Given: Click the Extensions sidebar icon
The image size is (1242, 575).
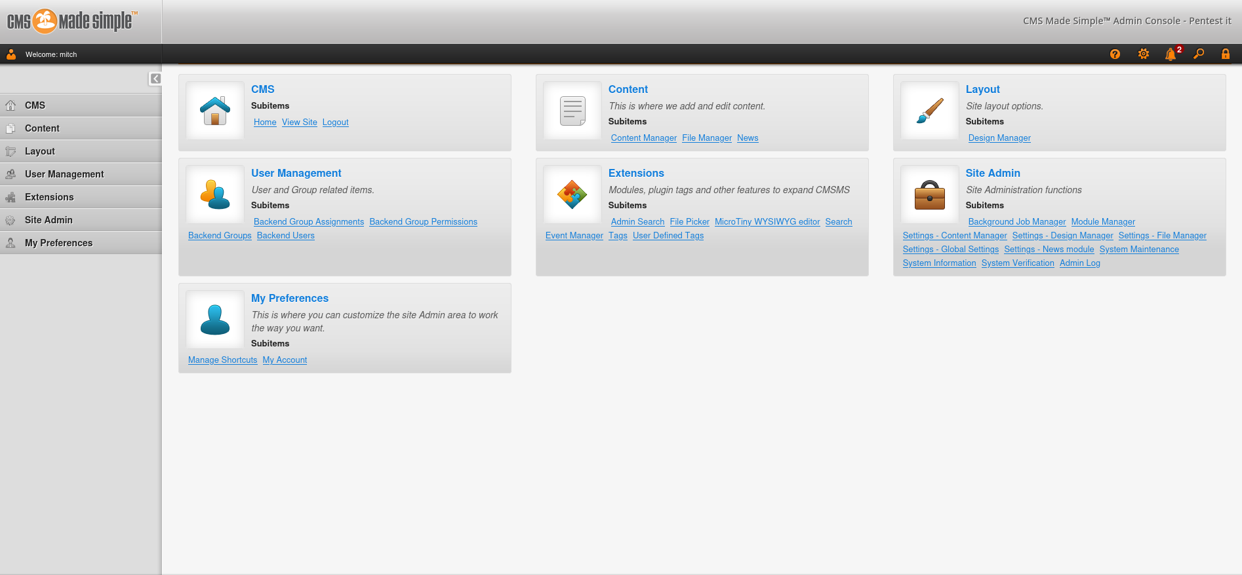Looking at the screenshot, I should coord(10,197).
